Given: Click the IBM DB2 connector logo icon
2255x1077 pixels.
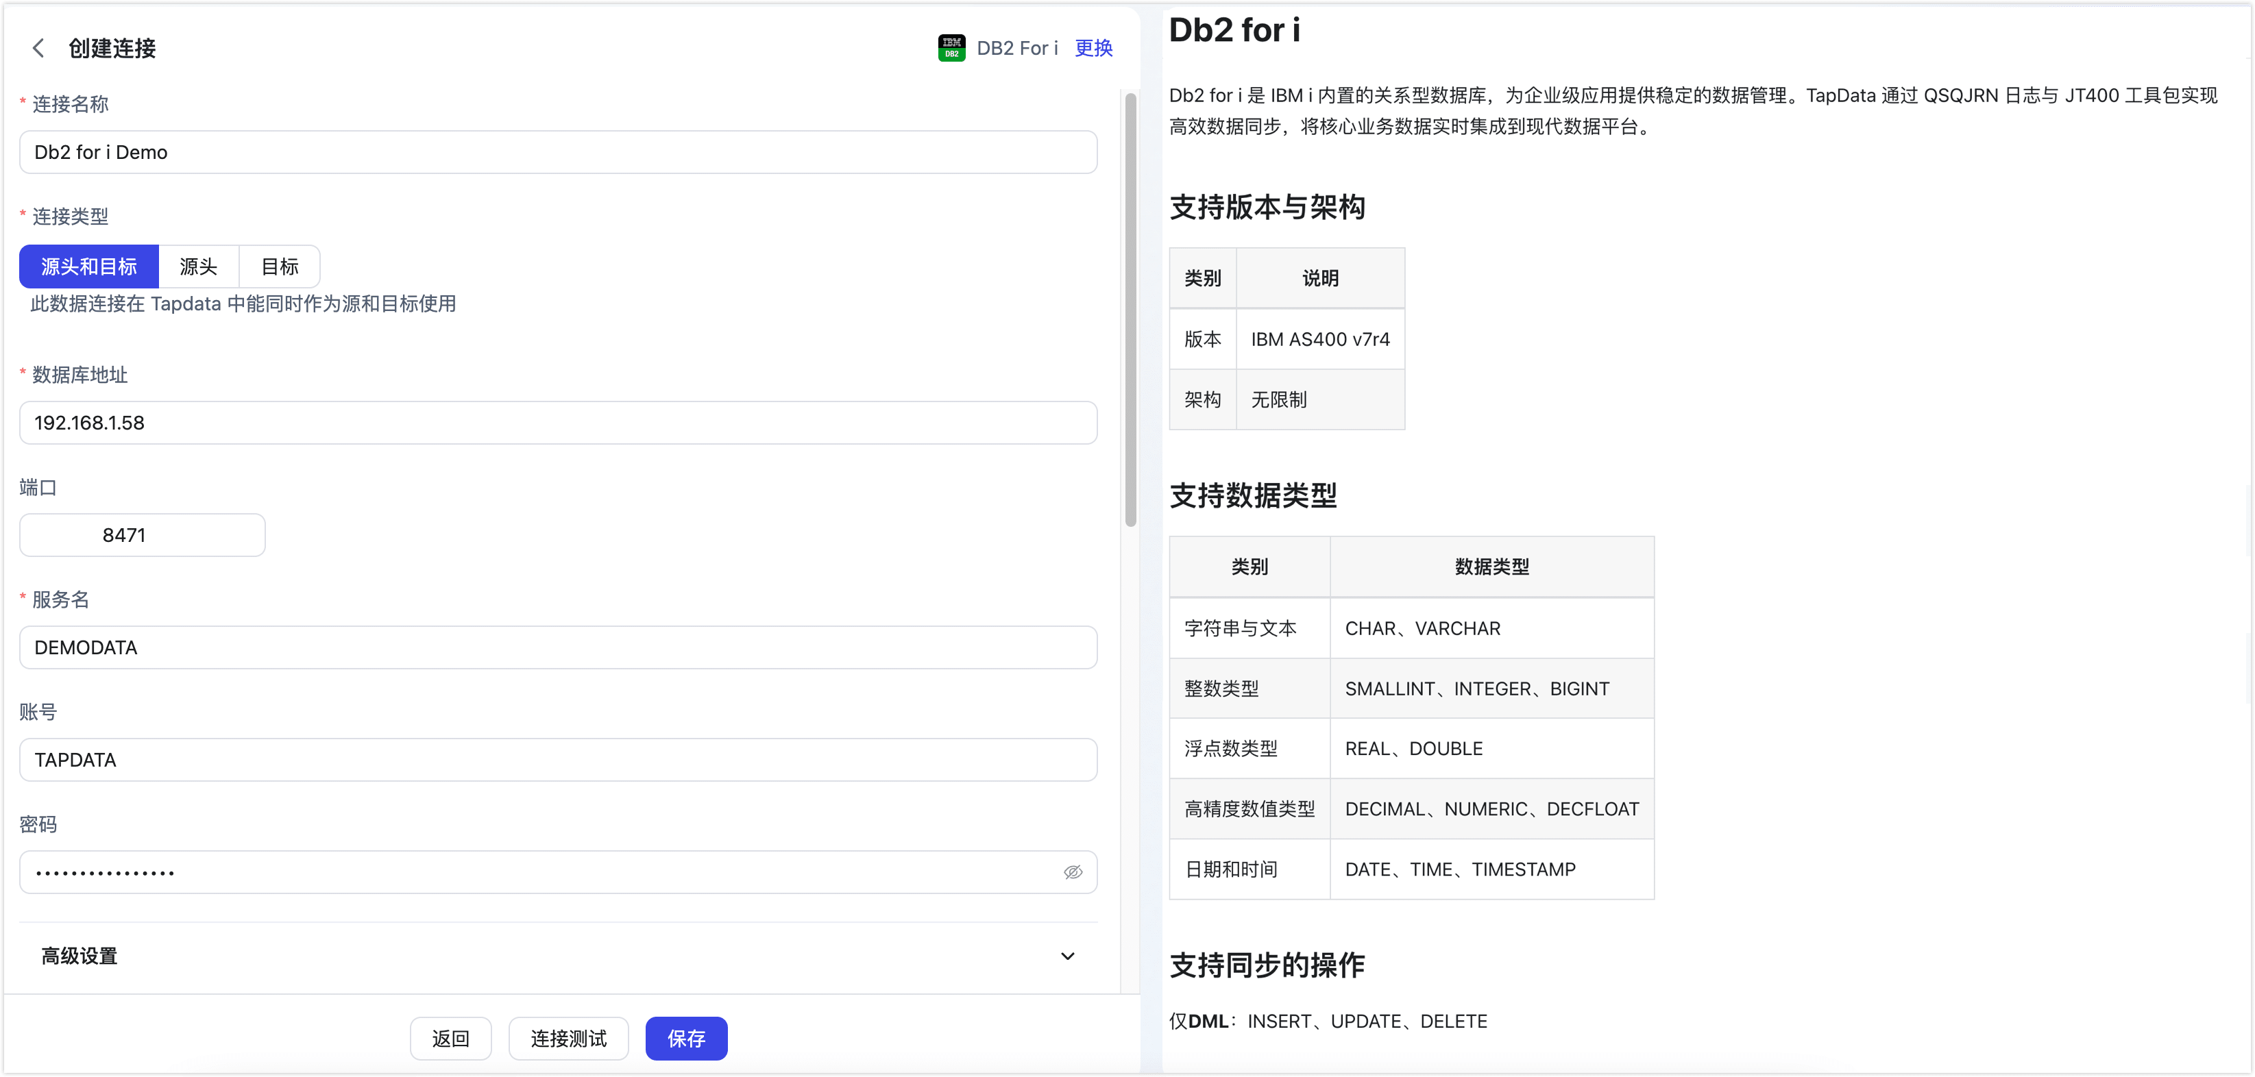Looking at the screenshot, I should tap(951, 48).
